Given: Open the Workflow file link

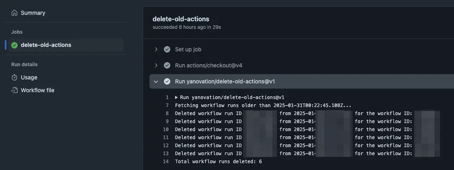Looking at the screenshot, I should pyautogui.click(x=37, y=90).
